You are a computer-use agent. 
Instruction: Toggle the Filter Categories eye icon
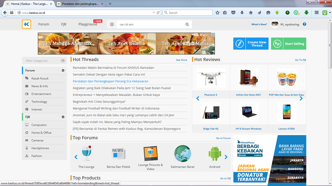pyautogui.click(x=63, y=61)
